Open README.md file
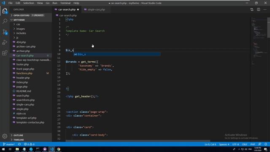 click(31, 91)
